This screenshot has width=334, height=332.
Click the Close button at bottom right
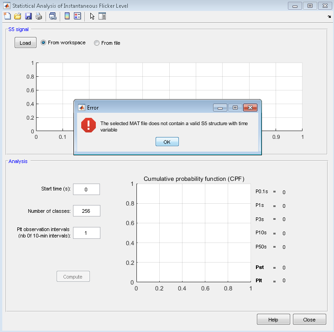(x=309, y=320)
